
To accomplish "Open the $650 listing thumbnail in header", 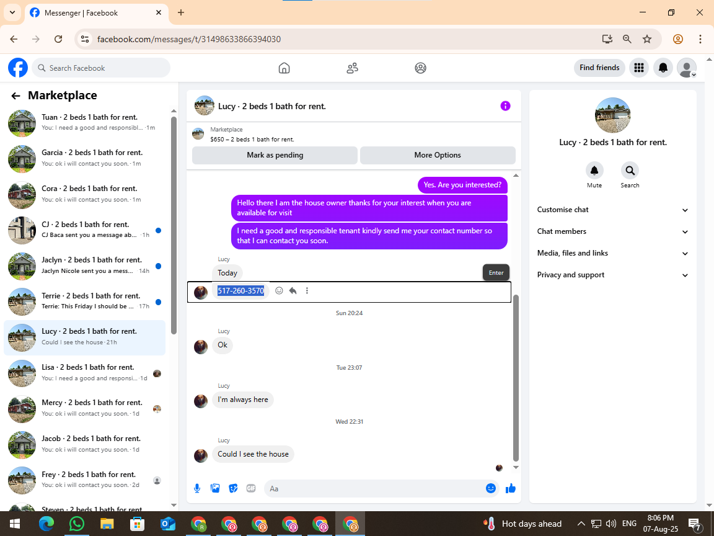I will tap(198, 133).
